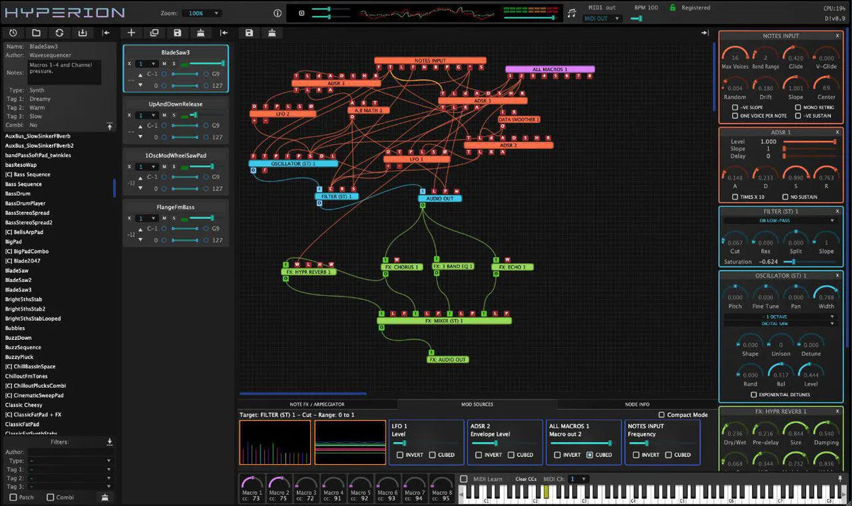The width and height of the screenshot is (852, 506).
Task: Open the Zoom level dropdown
Action: [x=201, y=12]
